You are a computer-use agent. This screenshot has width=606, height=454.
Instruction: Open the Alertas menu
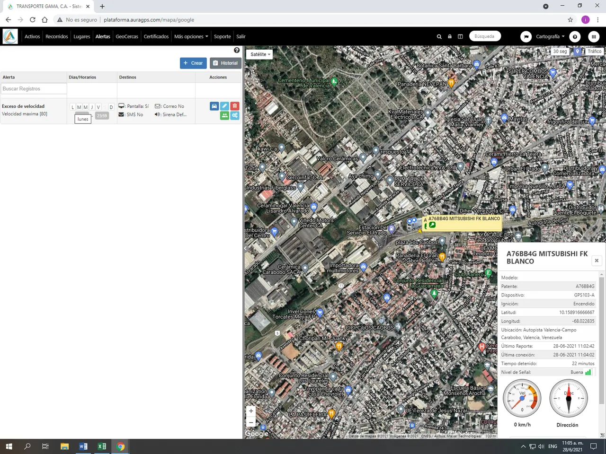click(103, 36)
